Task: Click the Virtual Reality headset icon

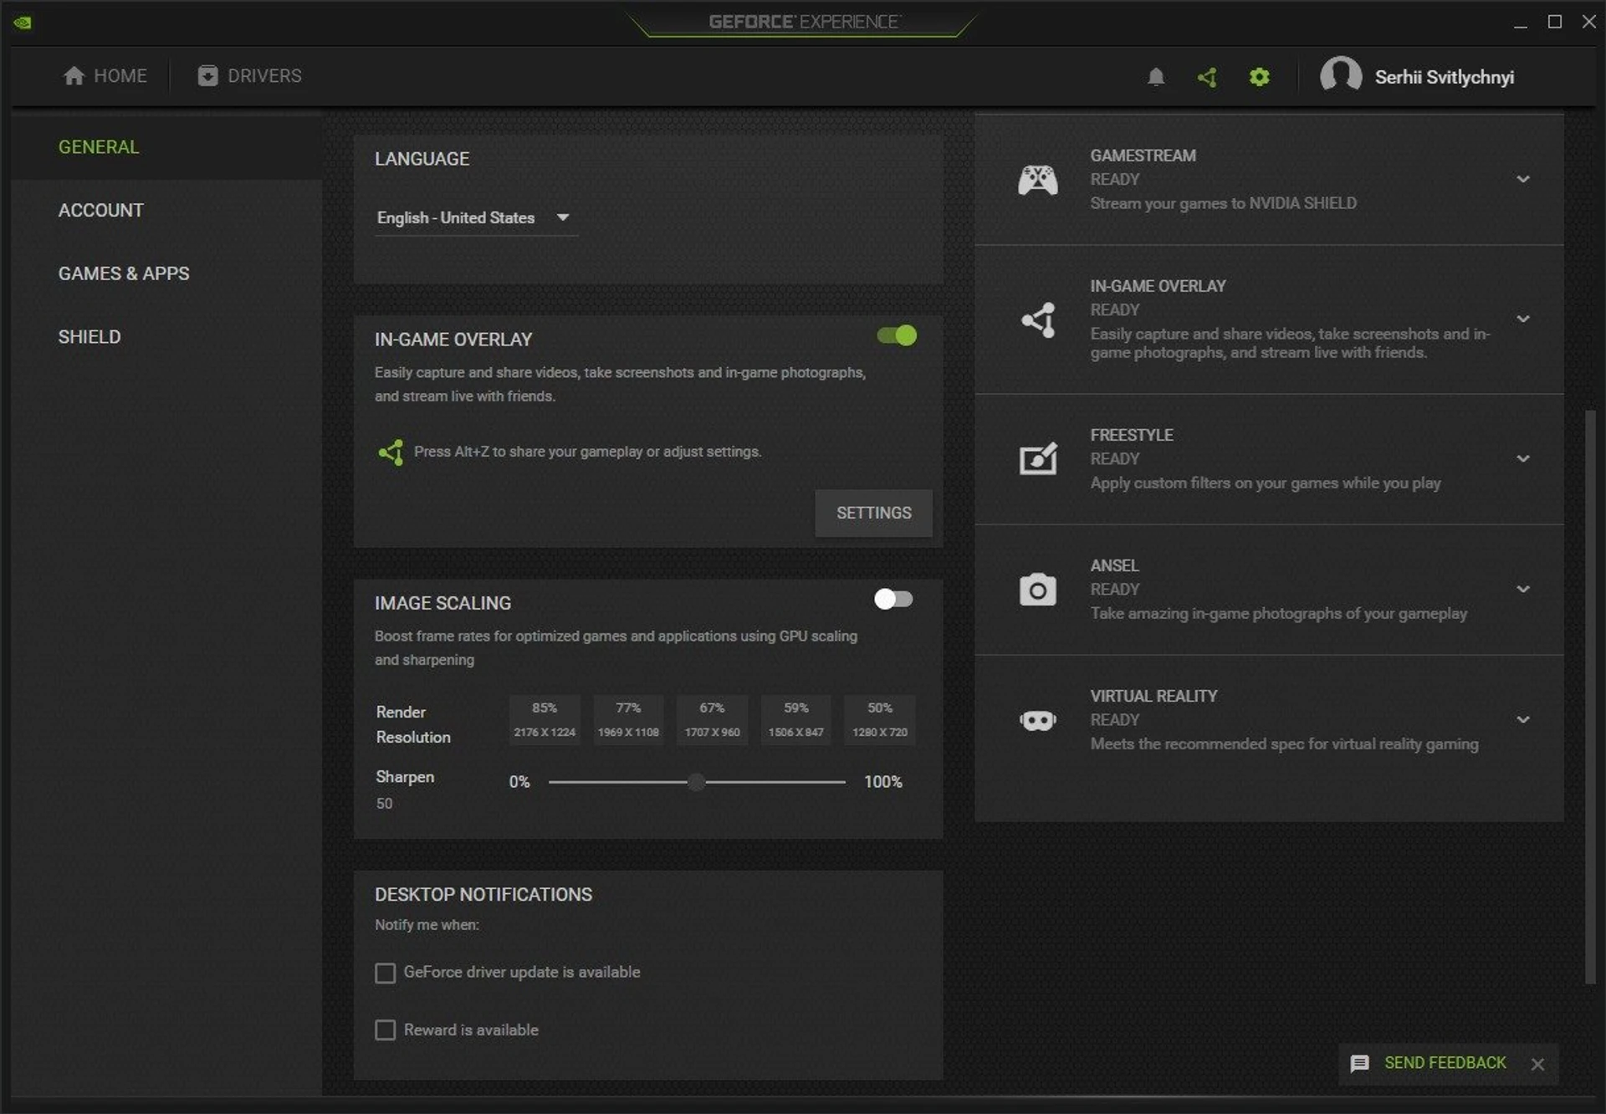Action: click(x=1038, y=720)
